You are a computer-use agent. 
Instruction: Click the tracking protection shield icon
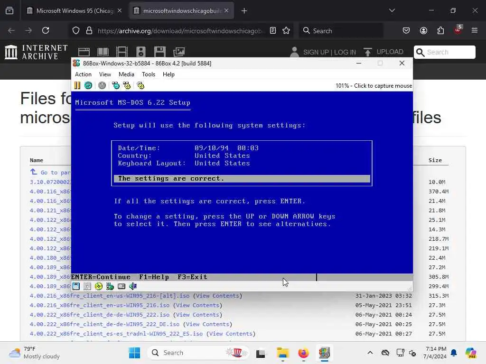coord(76,30)
